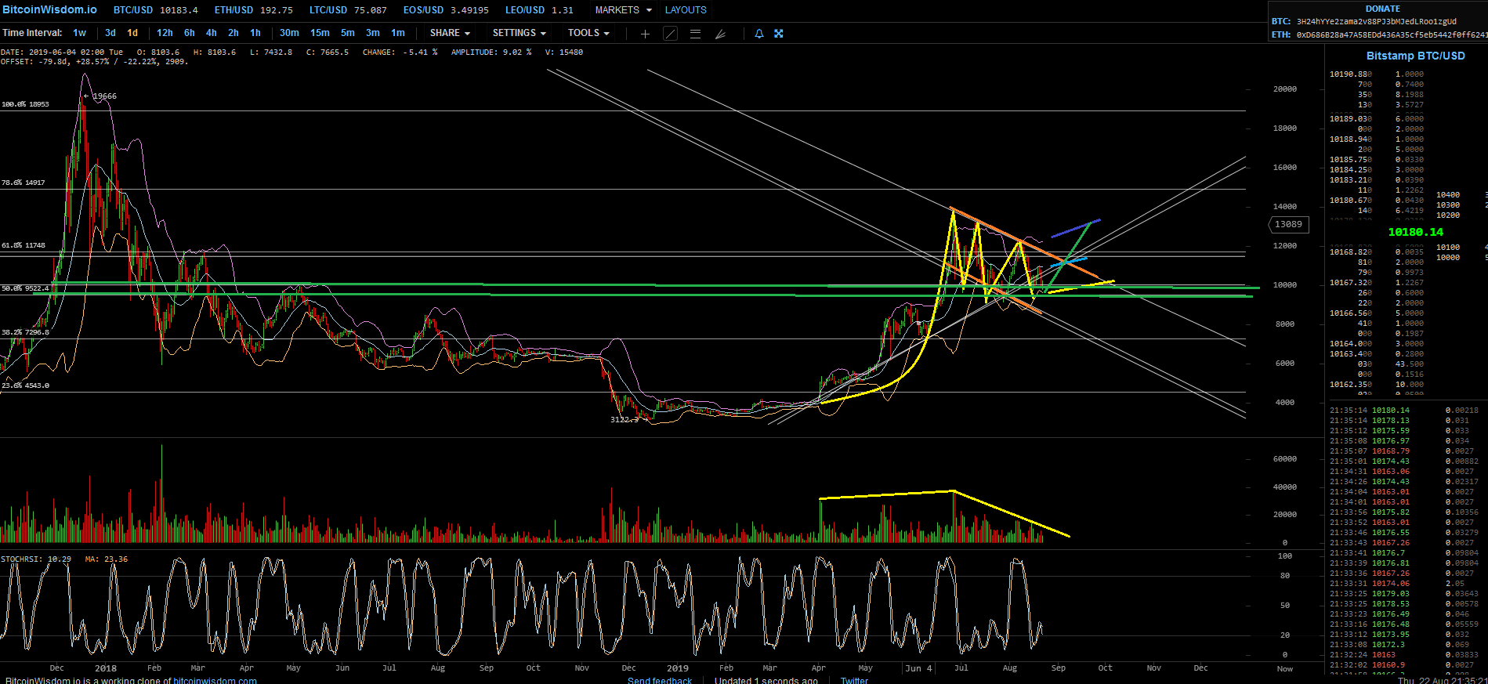Set the interval to 2h

pyautogui.click(x=234, y=33)
